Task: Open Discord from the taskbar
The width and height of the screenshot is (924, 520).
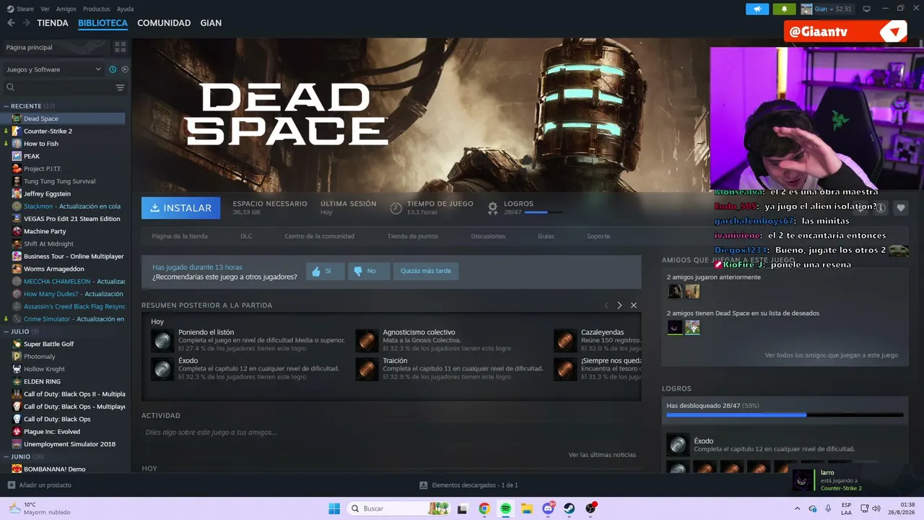Action: [548, 508]
